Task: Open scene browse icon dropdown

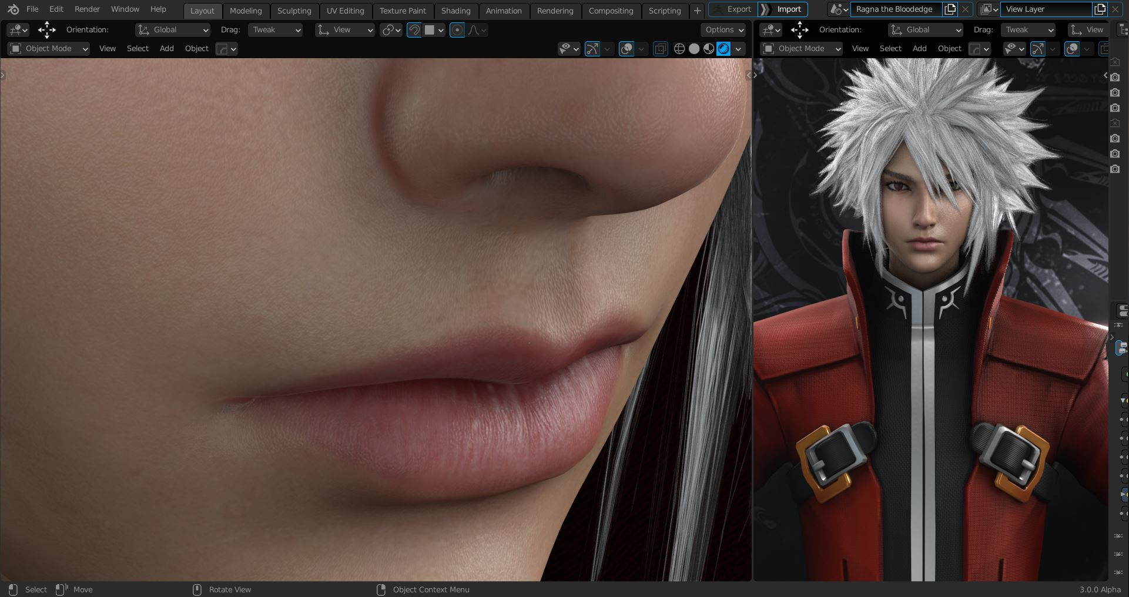Action: [x=838, y=9]
